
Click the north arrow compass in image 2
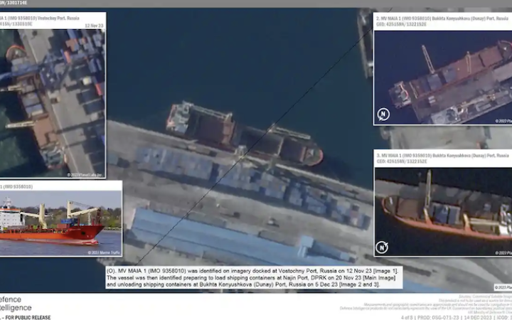pos(383,114)
